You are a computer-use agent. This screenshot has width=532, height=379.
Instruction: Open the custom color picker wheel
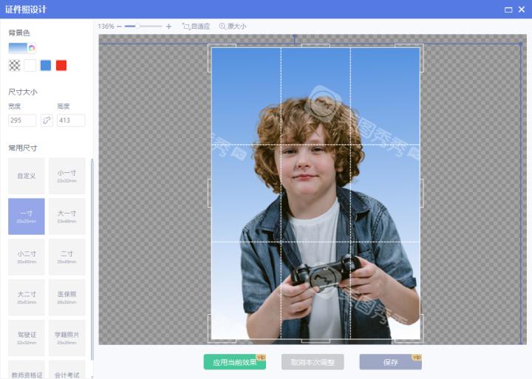pos(32,48)
